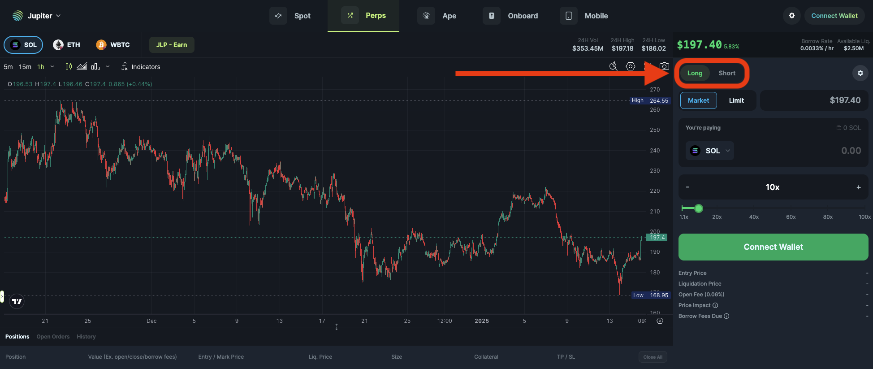Click the Low 168.95 price label

click(x=651, y=295)
